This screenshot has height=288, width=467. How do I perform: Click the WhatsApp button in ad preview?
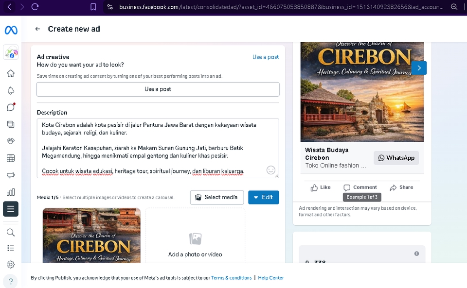(x=396, y=158)
